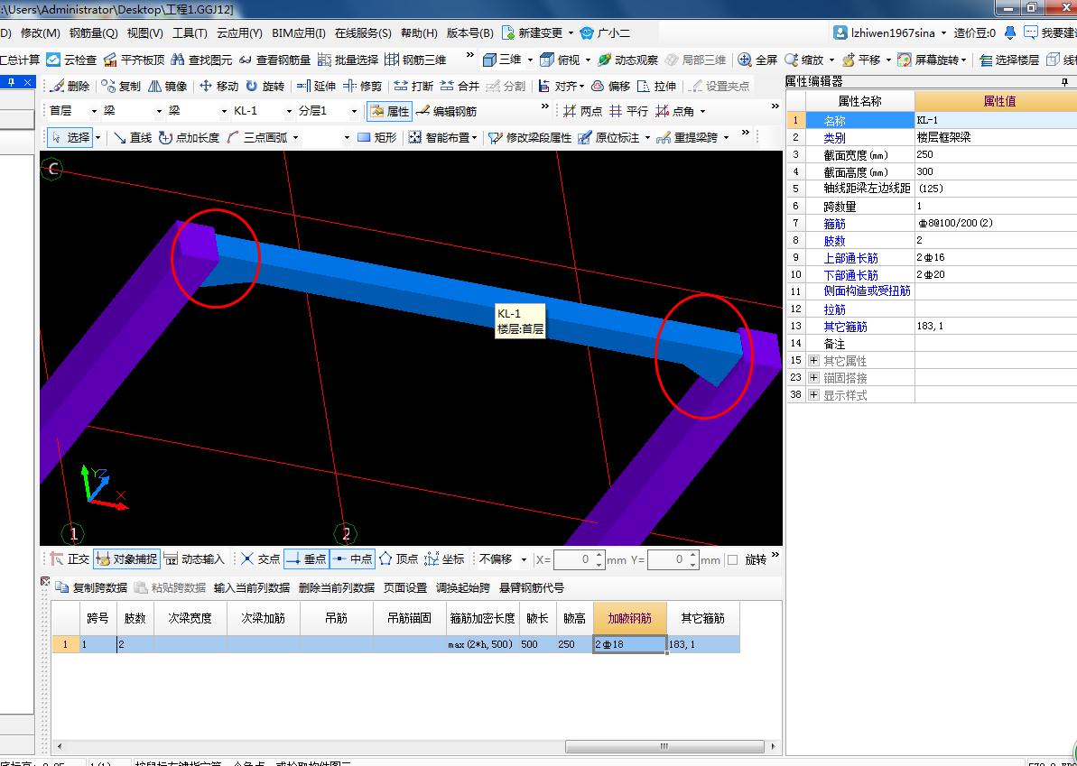
Task: Toggle the 属性 properties panel button
Action: [x=389, y=110]
